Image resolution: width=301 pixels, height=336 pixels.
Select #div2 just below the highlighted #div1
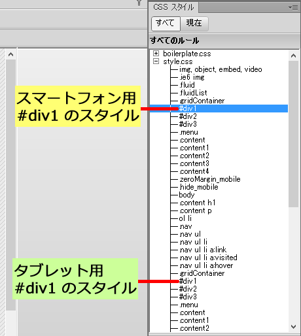(188, 116)
